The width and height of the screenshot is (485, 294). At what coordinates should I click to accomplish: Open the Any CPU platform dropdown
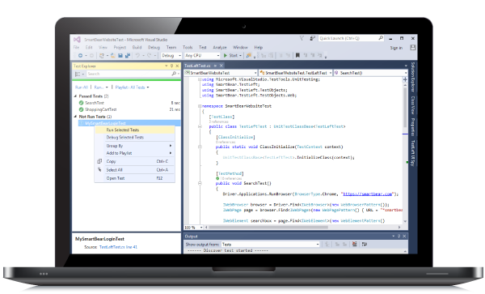click(x=202, y=55)
